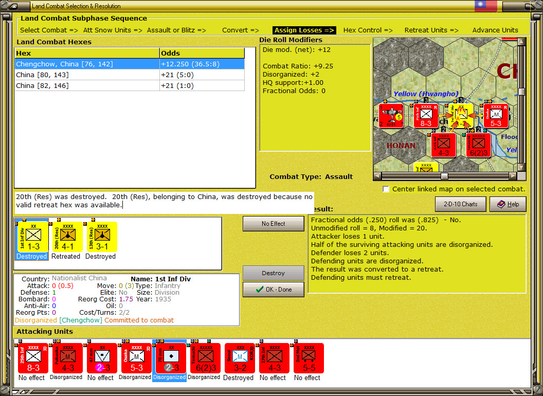Click the 4-3 army counter on map
Viewport: 543px width, 396px height.
(444, 145)
